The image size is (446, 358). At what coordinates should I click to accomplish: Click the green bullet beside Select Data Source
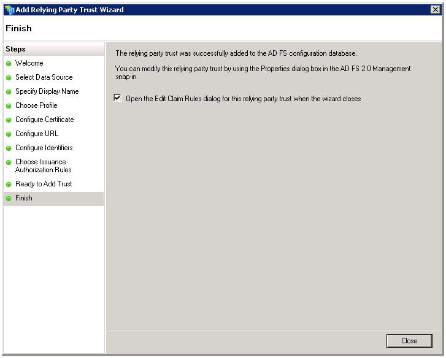[9, 78]
